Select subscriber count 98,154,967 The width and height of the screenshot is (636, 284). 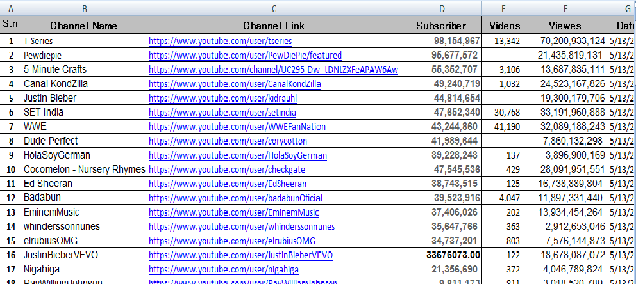[x=442, y=41]
